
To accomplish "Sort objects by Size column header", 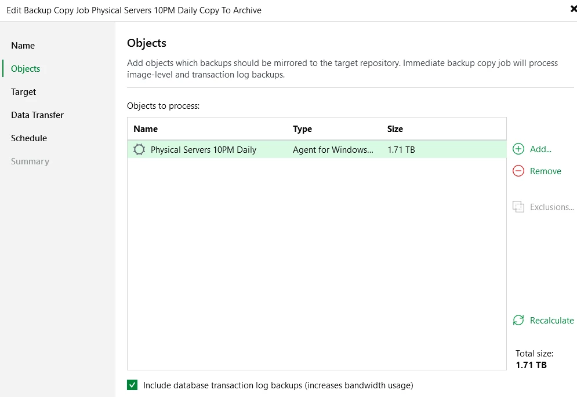I will tap(395, 129).
